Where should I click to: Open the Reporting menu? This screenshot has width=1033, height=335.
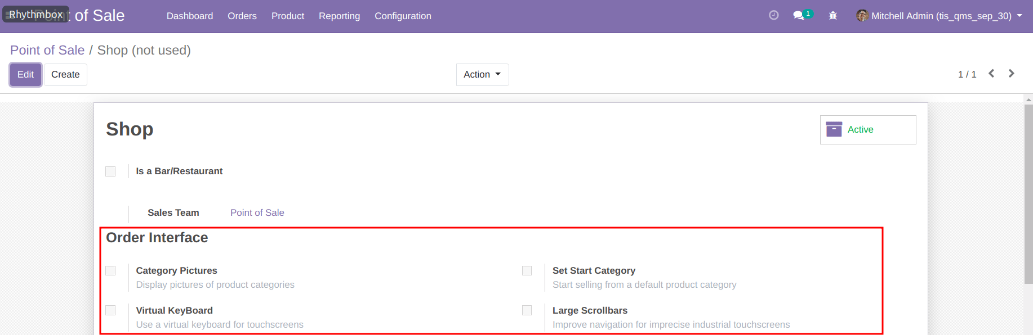point(339,16)
